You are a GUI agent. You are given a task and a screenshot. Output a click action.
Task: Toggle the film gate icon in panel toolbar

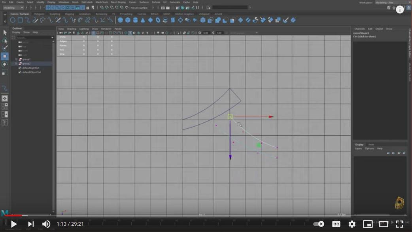[x=98, y=33]
